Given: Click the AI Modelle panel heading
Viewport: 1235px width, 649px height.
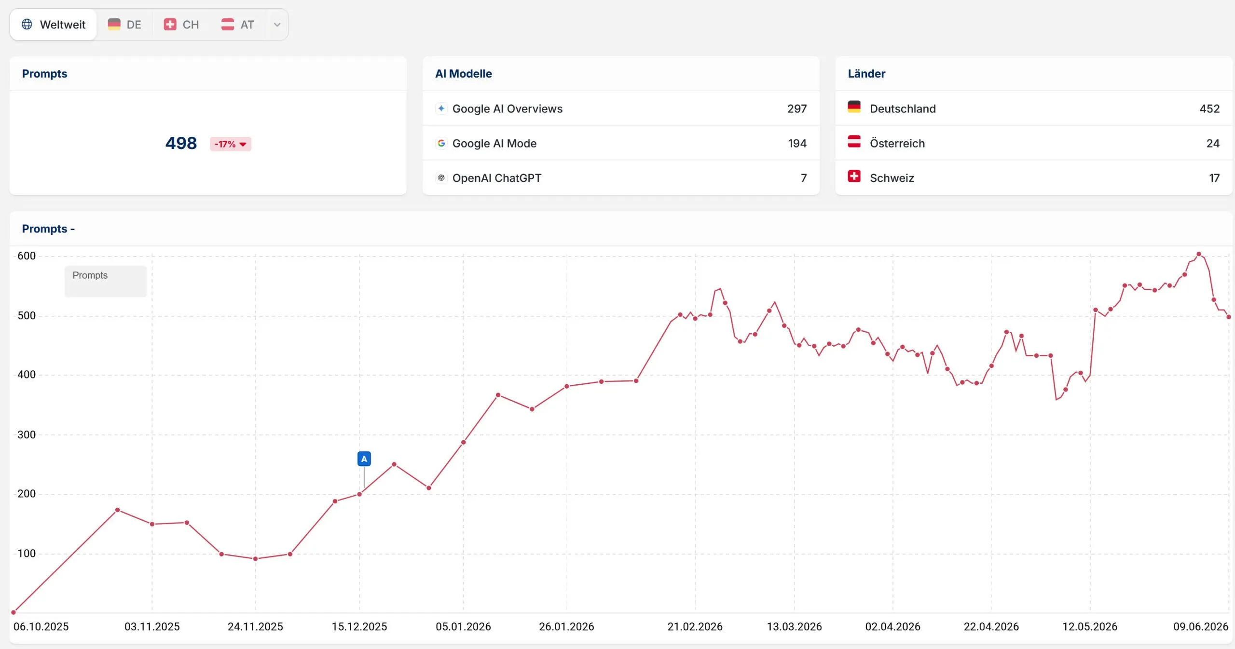Looking at the screenshot, I should pos(464,74).
